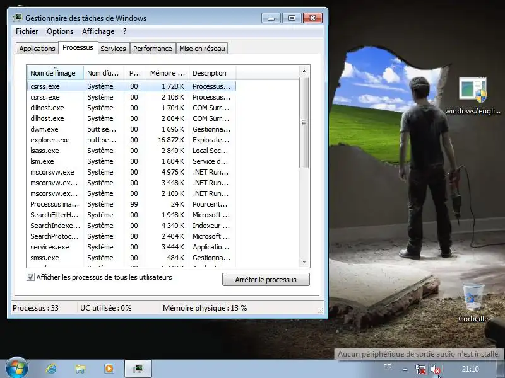Click the muted volume tray icon
This screenshot has width=505, height=378.
click(x=435, y=370)
